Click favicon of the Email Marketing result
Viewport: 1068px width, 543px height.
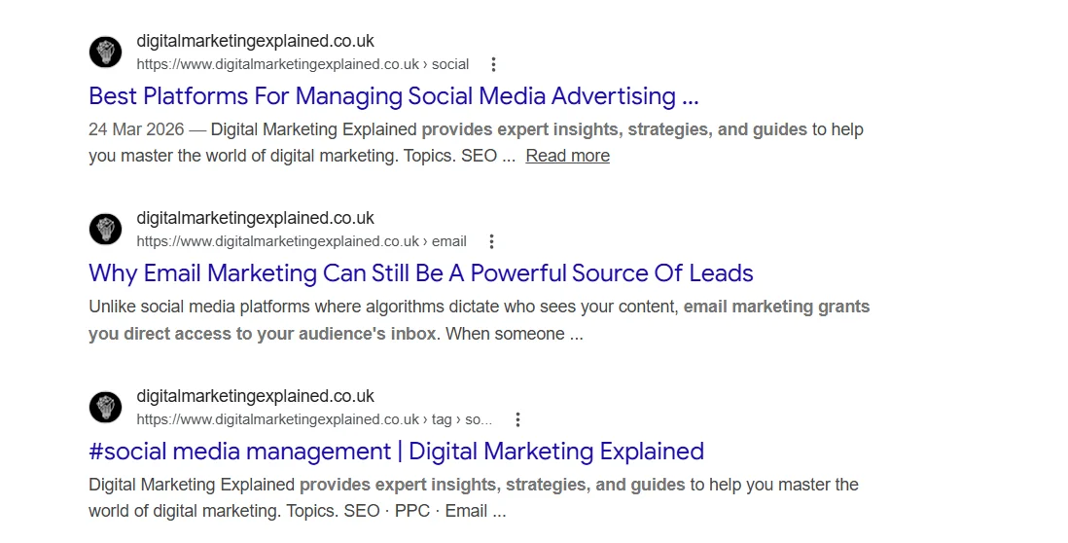(x=105, y=230)
